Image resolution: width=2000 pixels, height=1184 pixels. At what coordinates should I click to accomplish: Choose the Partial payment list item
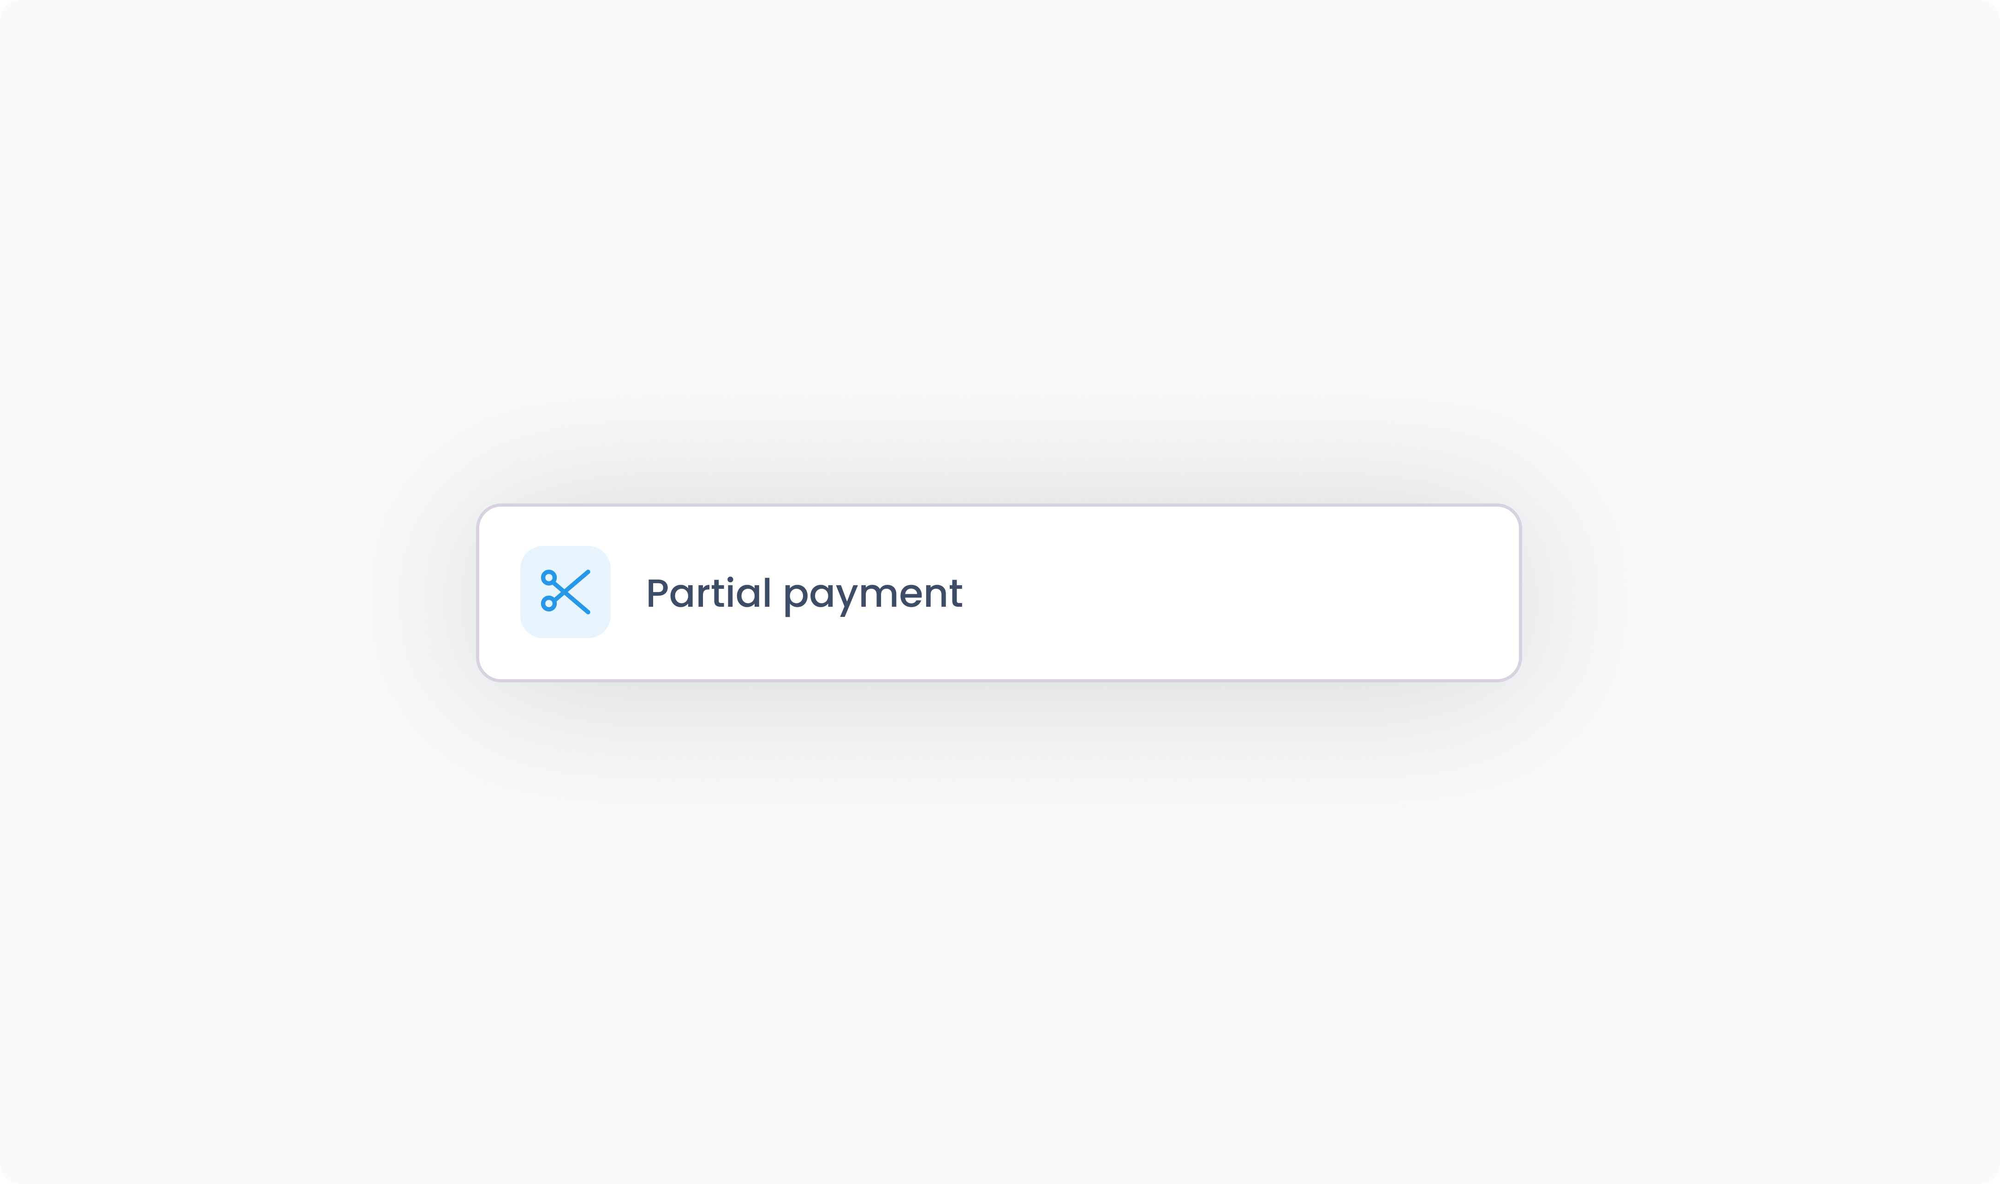999,593
